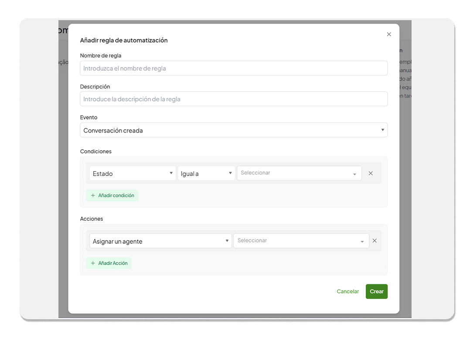Add a new action with Añadir Acción
Image resolution: width=470 pixels, height=338 pixels.
pyautogui.click(x=109, y=263)
